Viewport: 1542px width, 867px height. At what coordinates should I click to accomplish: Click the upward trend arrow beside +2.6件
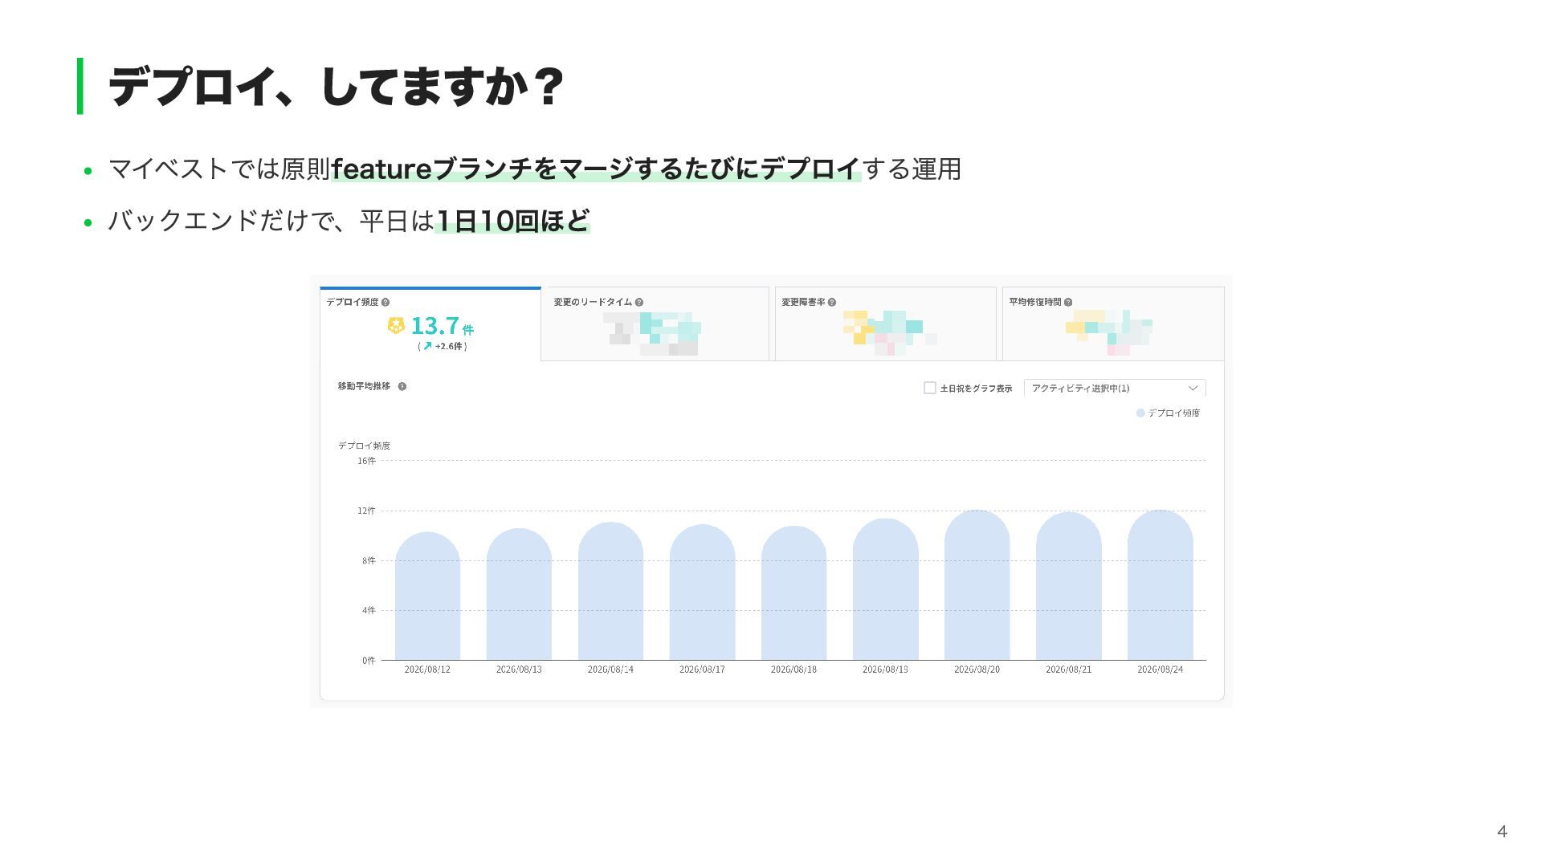[x=427, y=346]
